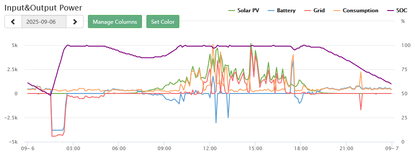This screenshot has width=415, height=158.
Task: Click the 5k label on left axis
Action: [x=15, y=45]
